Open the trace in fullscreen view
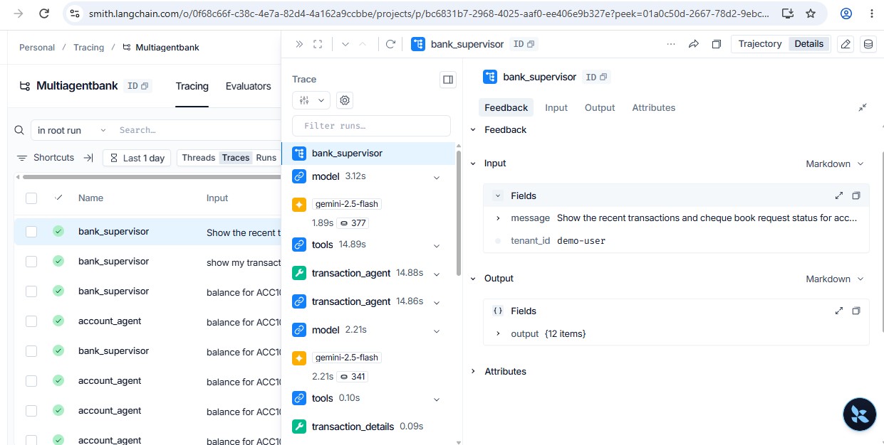The image size is (884, 445). click(318, 44)
